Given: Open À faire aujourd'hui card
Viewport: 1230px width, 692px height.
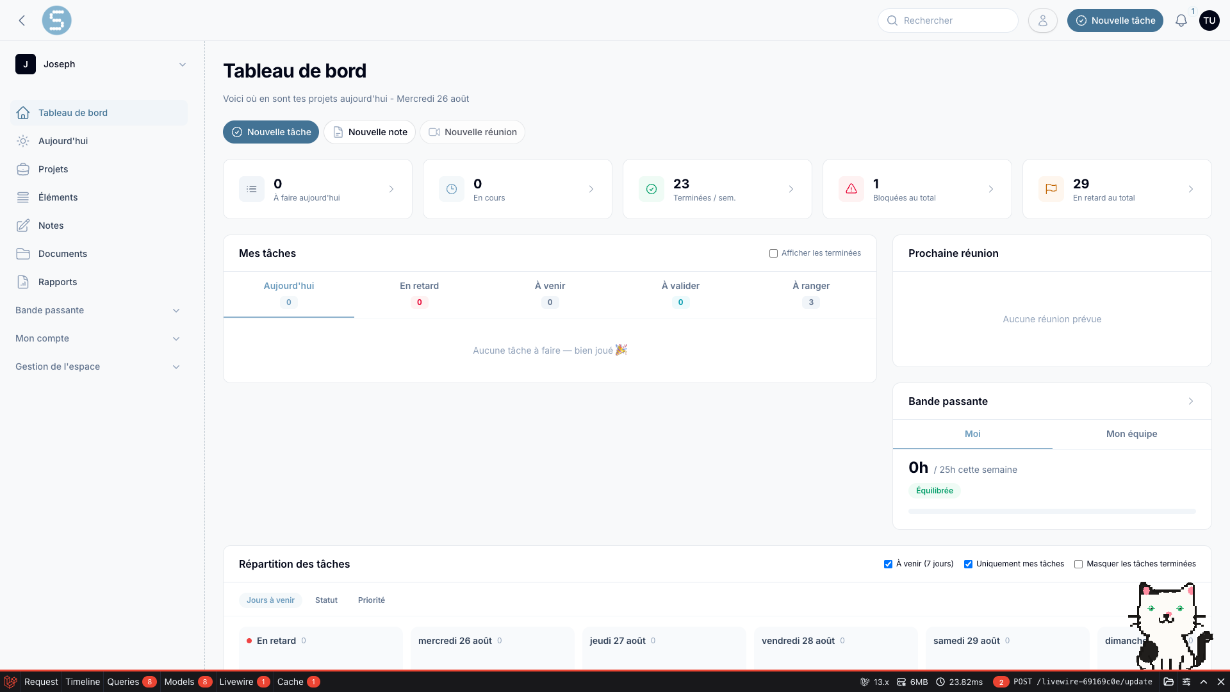Looking at the screenshot, I should pyautogui.click(x=318, y=189).
